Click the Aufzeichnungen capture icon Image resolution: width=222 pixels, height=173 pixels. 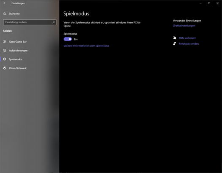pos(5,50)
